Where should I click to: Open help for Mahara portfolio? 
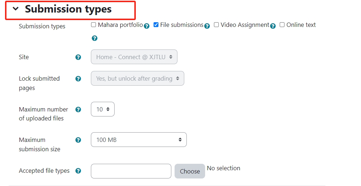(x=147, y=26)
